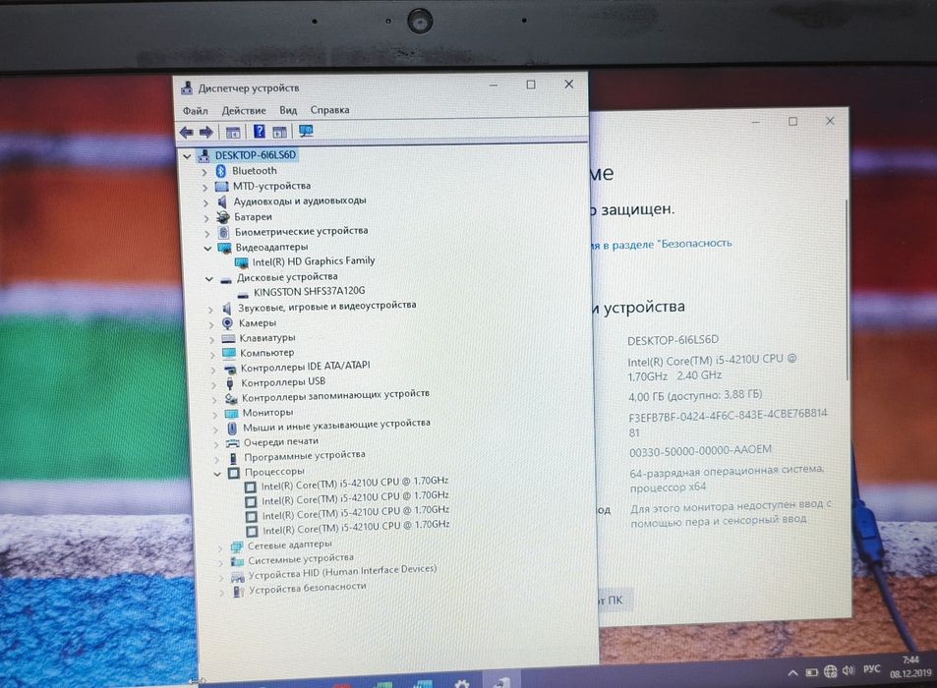Click the mouse icon of Мыши и иные указывающие устройства
Screen dimensions: 937x688
tap(232, 429)
